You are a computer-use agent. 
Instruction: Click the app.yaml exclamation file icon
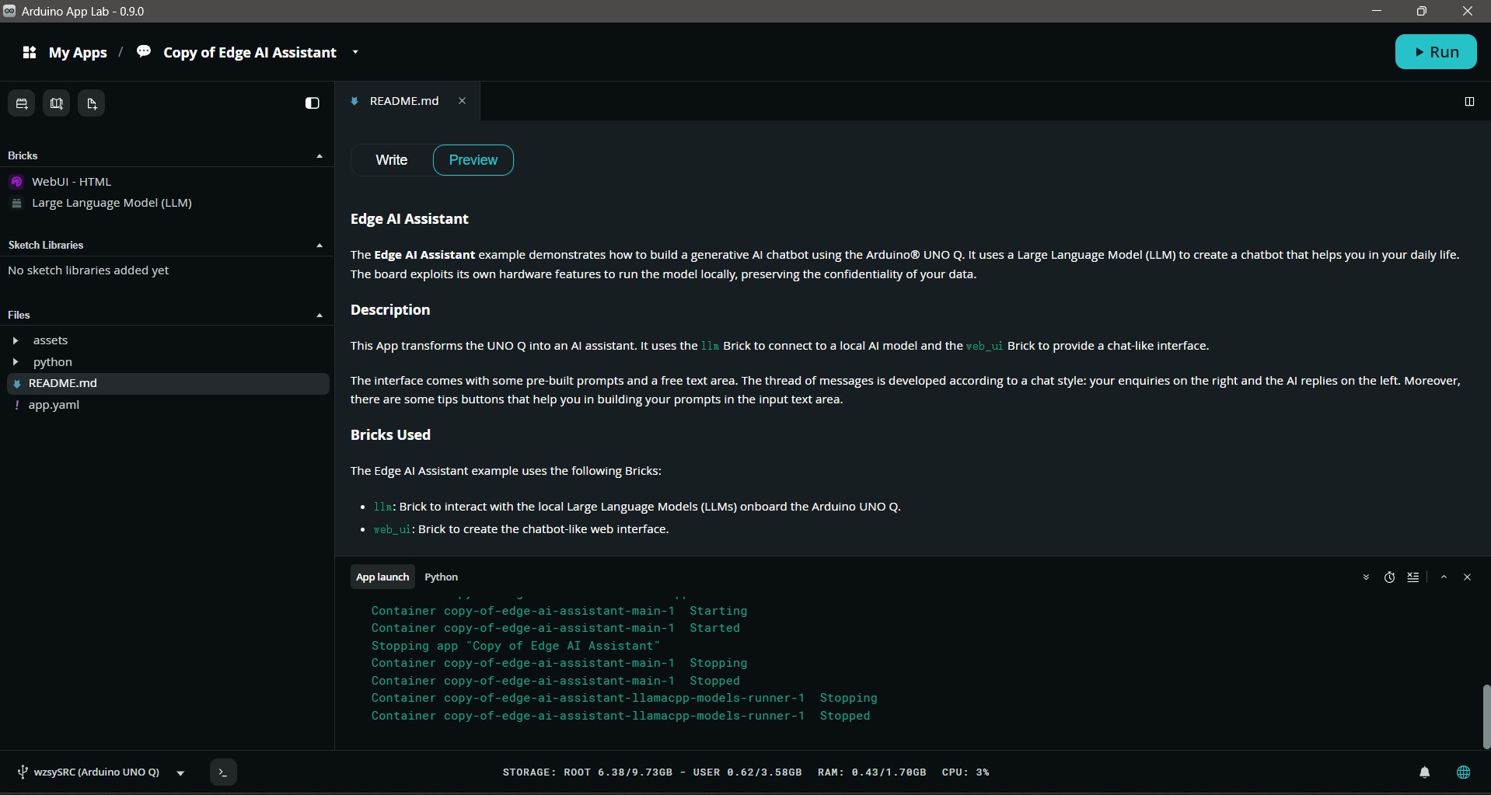[16, 405]
